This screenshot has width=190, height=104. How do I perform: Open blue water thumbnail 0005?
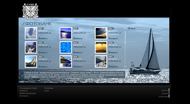tap(66, 47)
